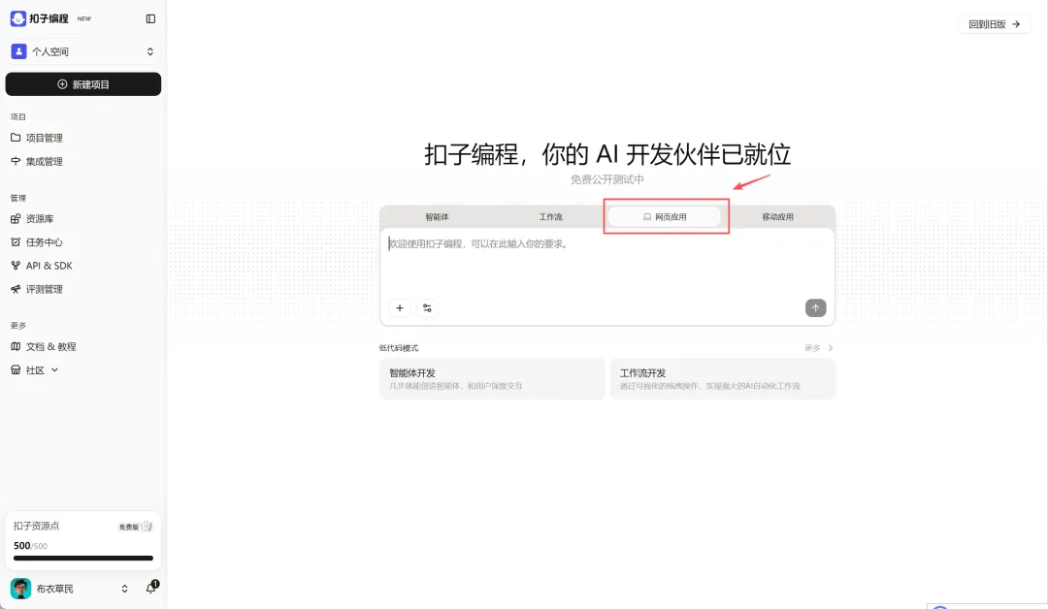Click the send arrow button
Image resolution: width=1048 pixels, height=609 pixels.
[815, 307]
